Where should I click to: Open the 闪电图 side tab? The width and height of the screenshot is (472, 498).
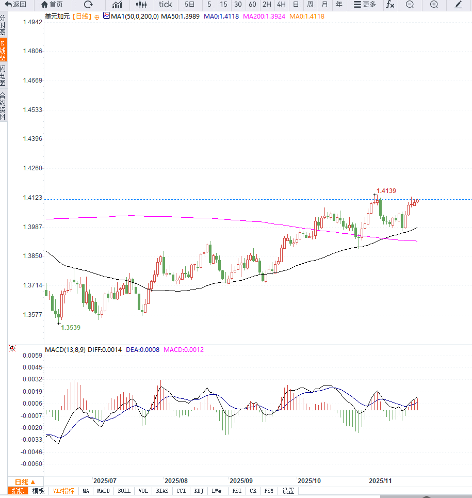pyautogui.click(x=3, y=76)
